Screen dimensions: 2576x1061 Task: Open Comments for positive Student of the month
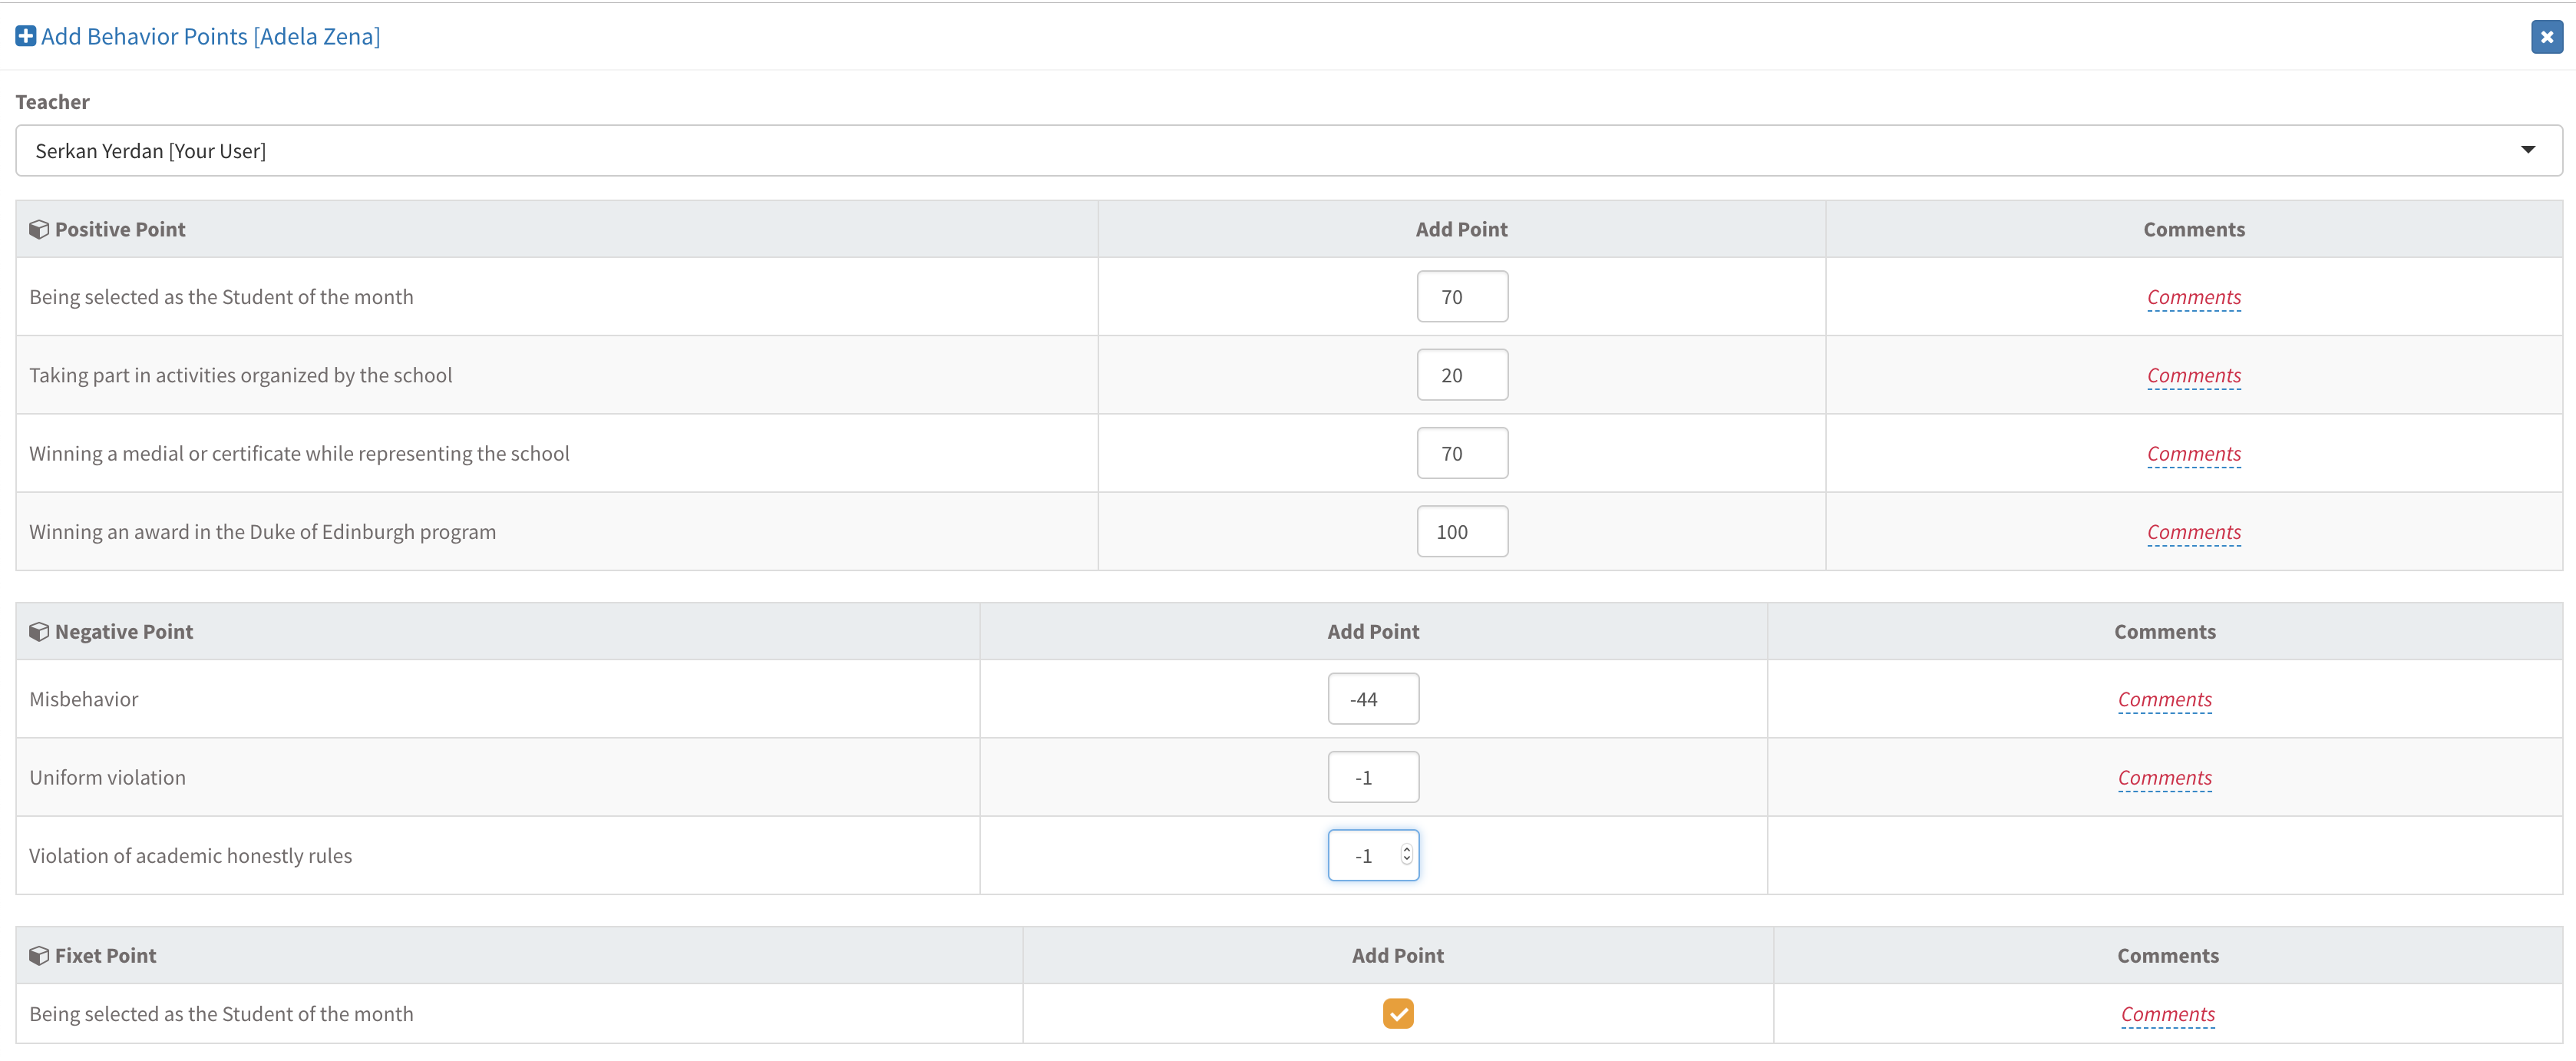pyautogui.click(x=2194, y=298)
